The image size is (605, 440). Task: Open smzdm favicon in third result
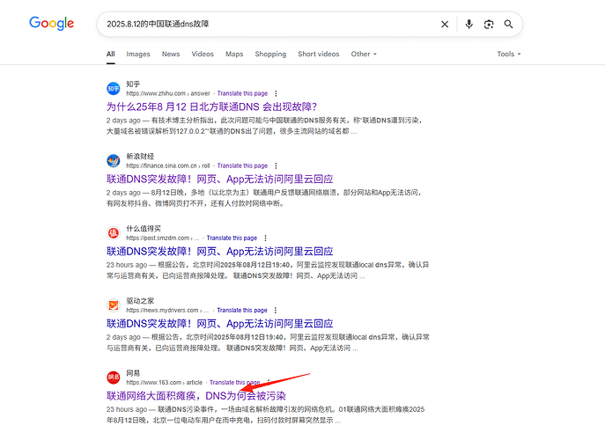tap(114, 233)
